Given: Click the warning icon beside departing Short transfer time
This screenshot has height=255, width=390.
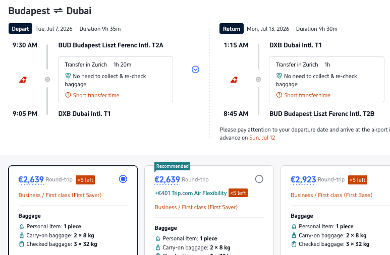Looking at the screenshot, I should pyautogui.click(x=68, y=95).
